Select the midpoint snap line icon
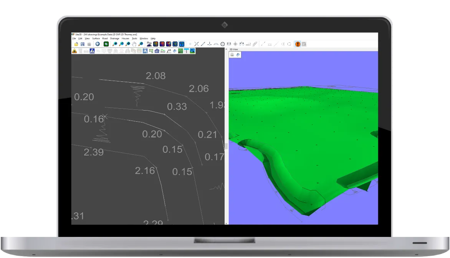Screen dimensions: 450x258 tap(203, 44)
